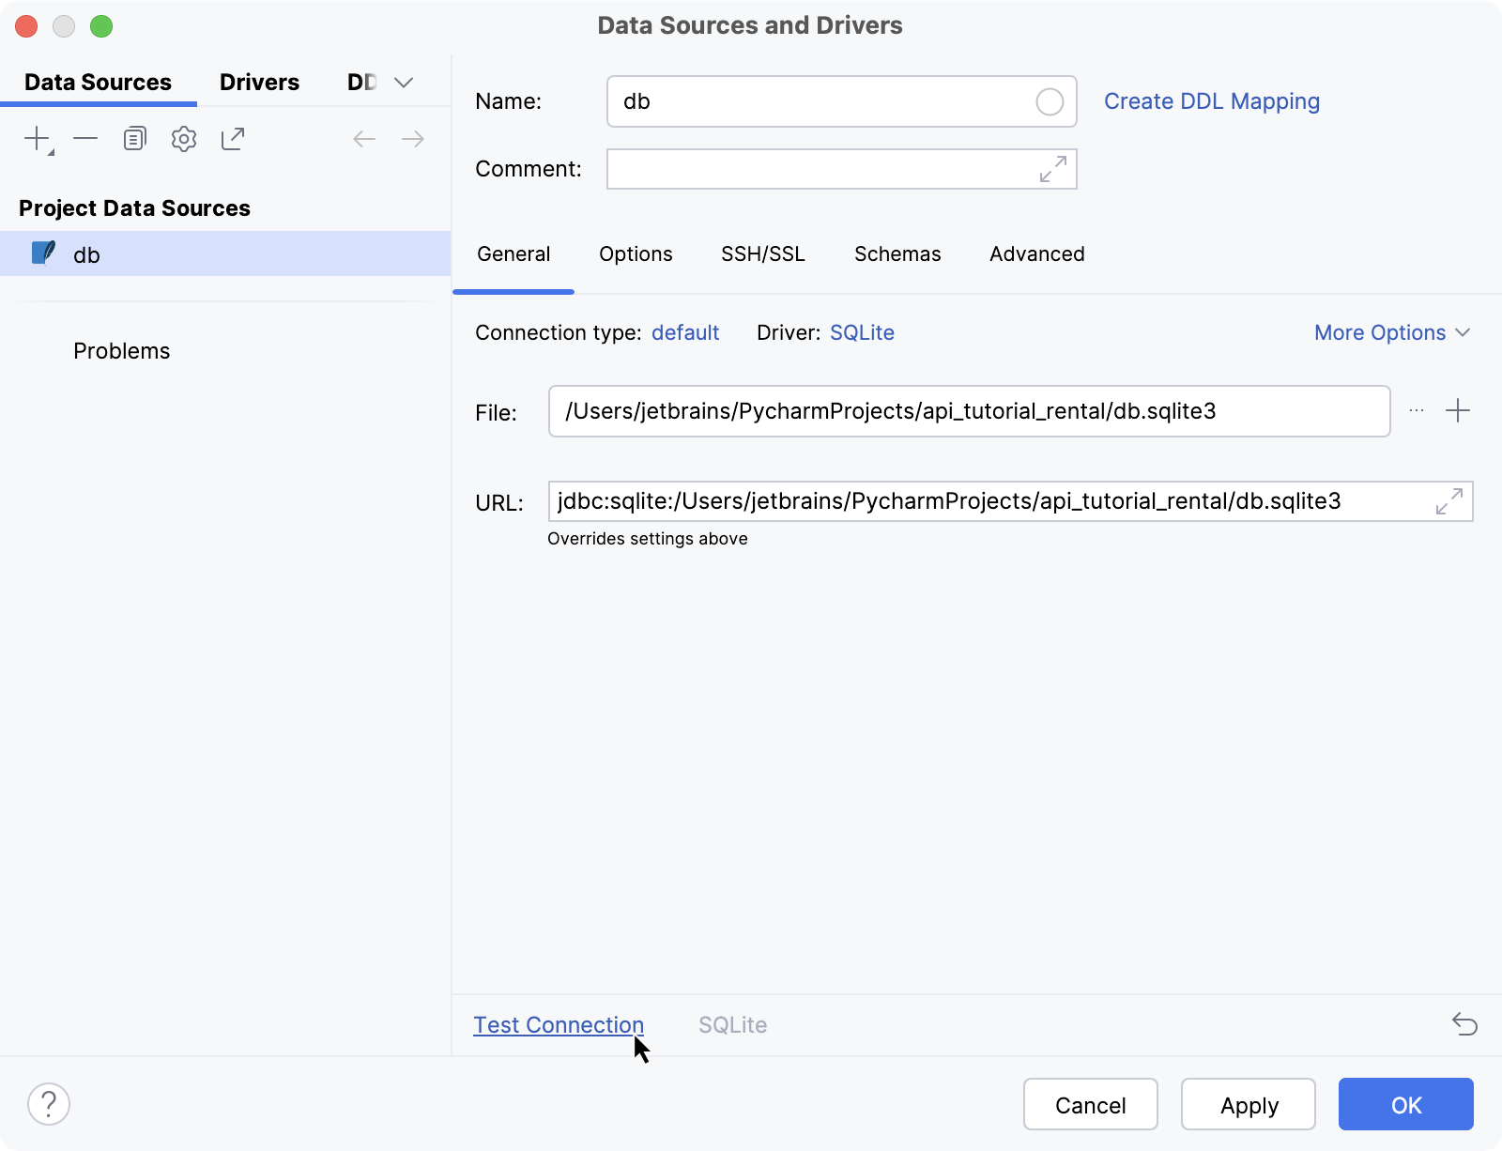Expand the Comment field editor

point(1055,169)
